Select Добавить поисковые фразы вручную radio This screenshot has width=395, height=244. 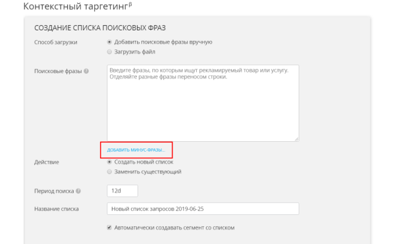coord(109,42)
